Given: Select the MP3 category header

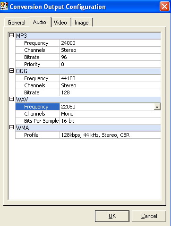Looking at the screenshot, I should coord(88,36).
